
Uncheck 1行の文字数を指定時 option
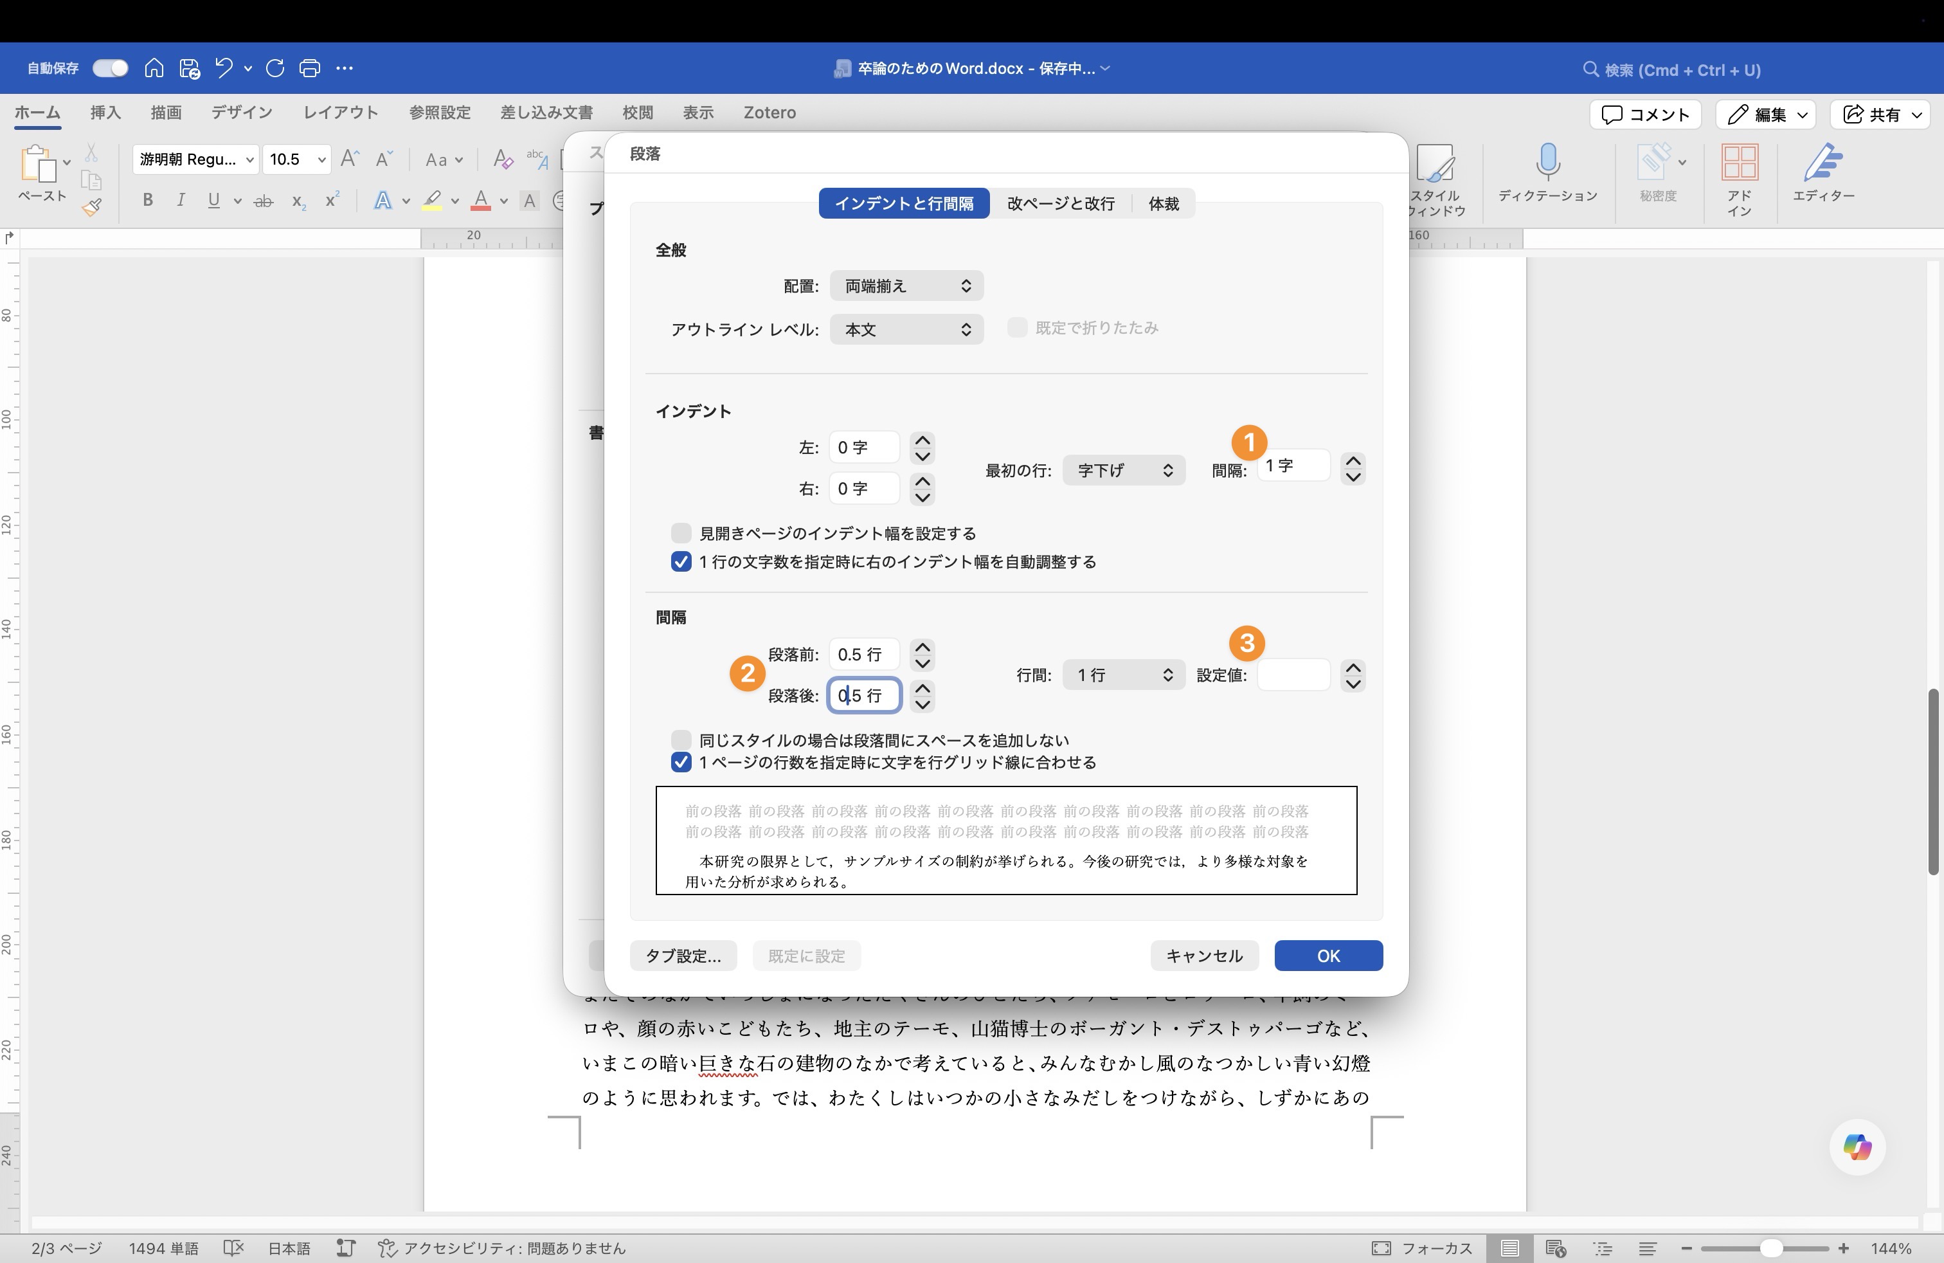point(681,561)
